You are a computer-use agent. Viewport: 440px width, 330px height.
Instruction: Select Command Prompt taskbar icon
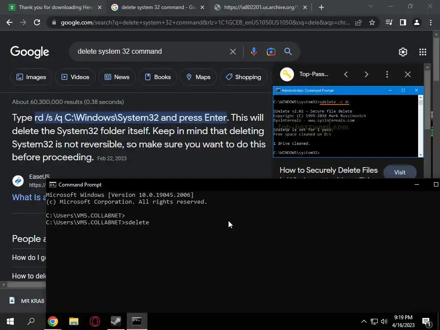137,321
